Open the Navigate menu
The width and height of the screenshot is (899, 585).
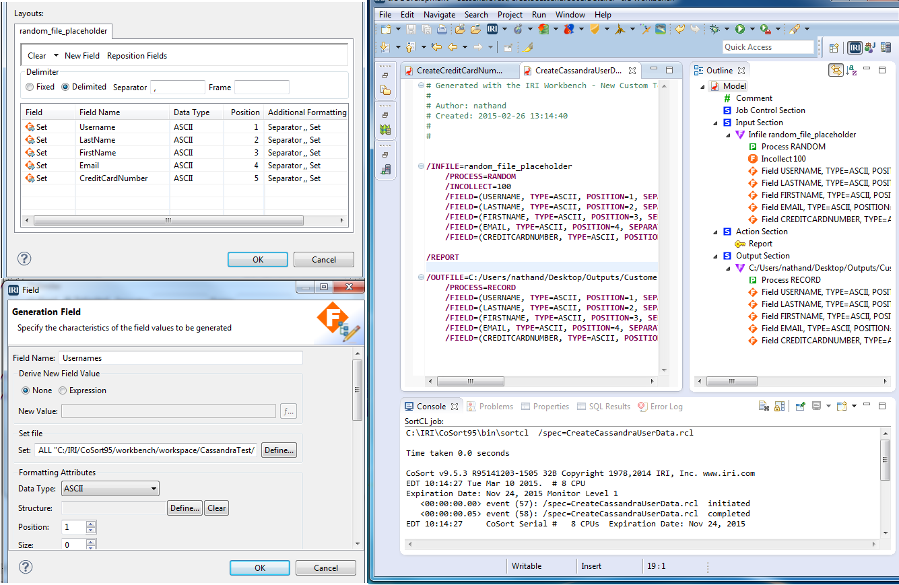click(x=439, y=14)
